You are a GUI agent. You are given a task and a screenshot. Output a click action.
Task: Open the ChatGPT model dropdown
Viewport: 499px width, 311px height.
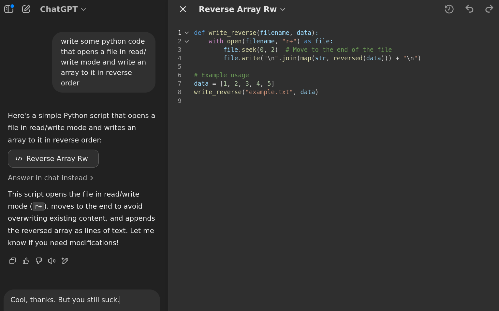coord(63,9)
